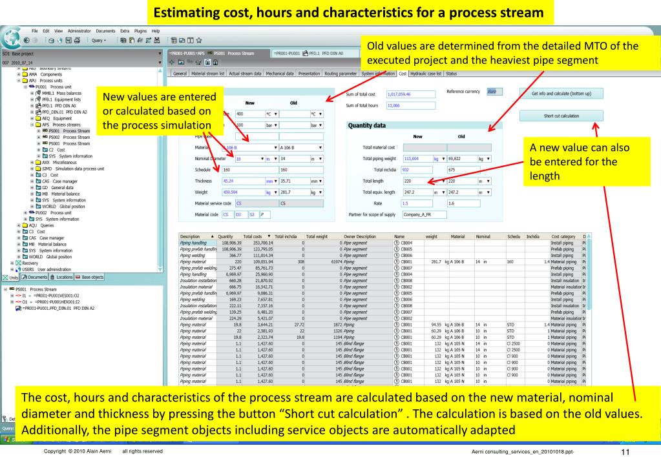Click the Recovery icon in the tree

pyautogui.click(x=19, y=263)
